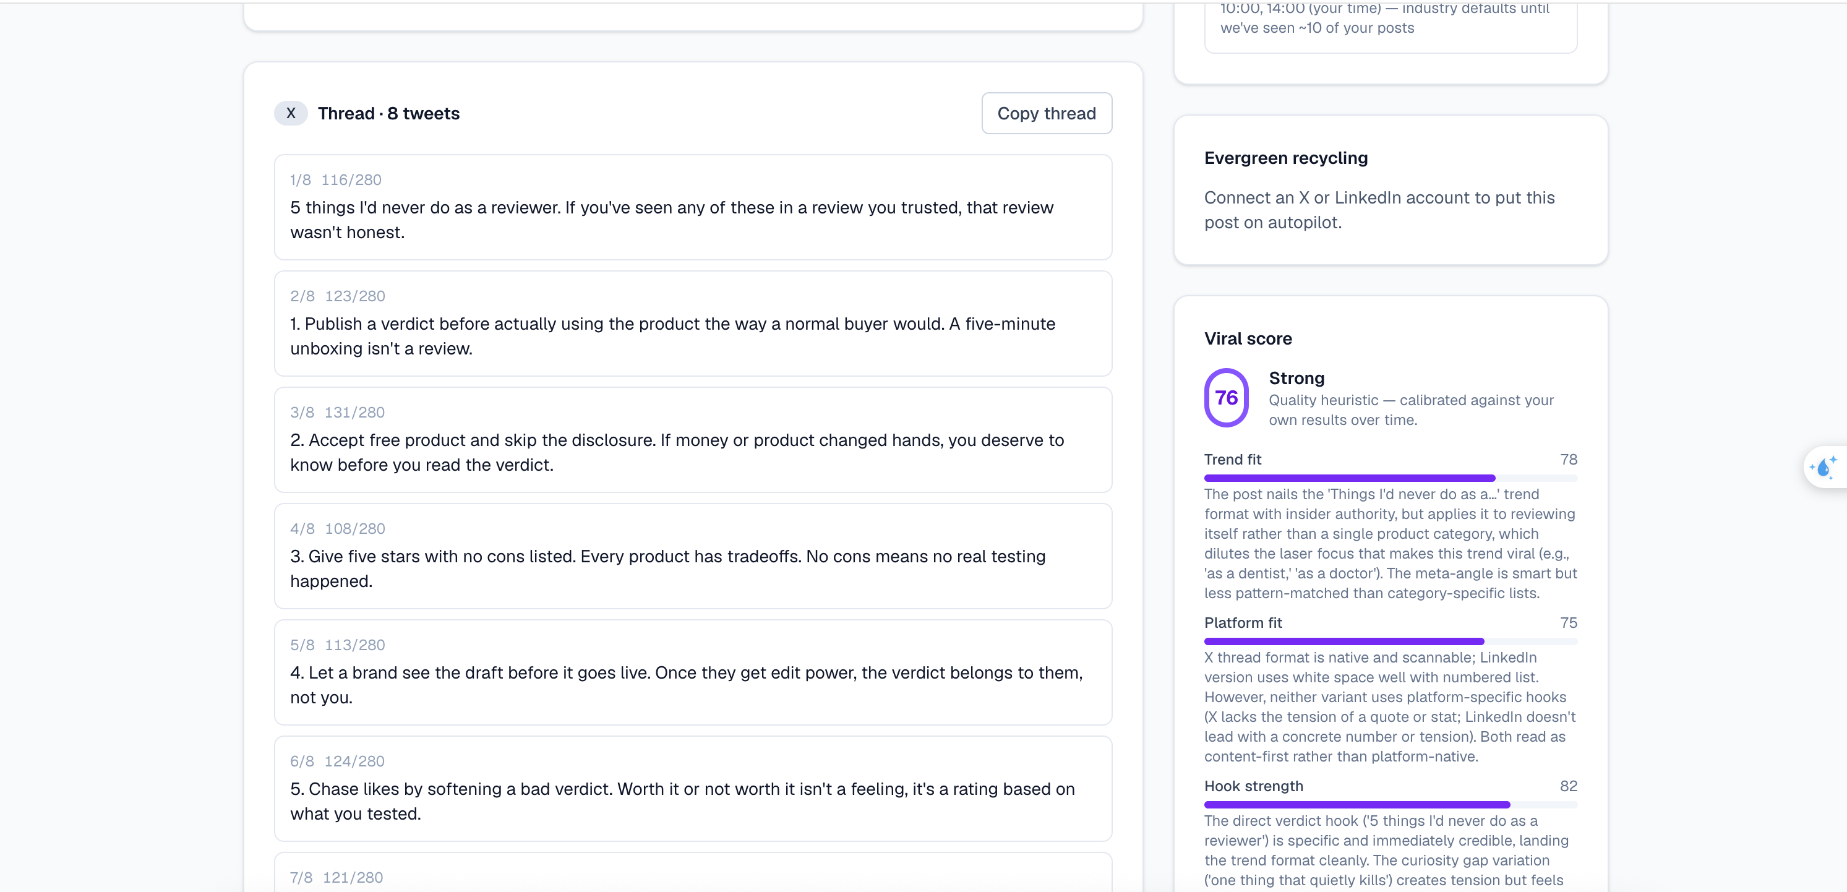Click the Platform fit explanation paragraph

(1391, 707)
